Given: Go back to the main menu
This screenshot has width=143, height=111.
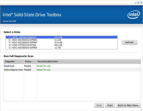Looking at the screenshot, I should point(128,105).
